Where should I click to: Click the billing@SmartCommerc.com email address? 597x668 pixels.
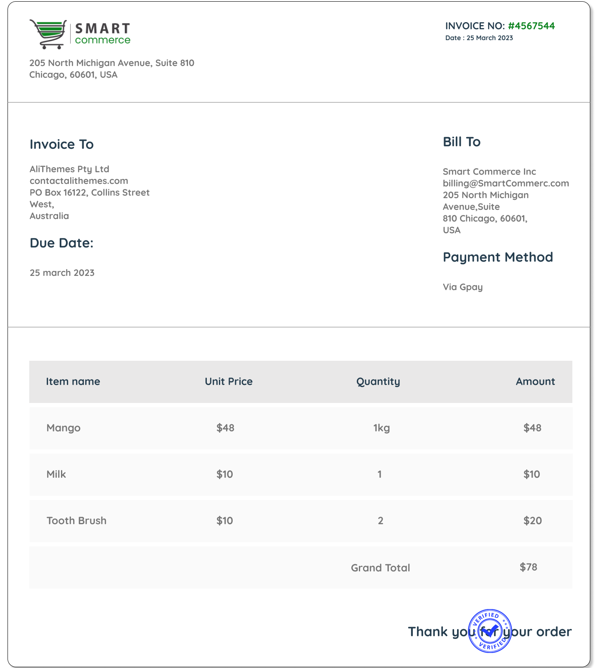click(x=506, y=183)
